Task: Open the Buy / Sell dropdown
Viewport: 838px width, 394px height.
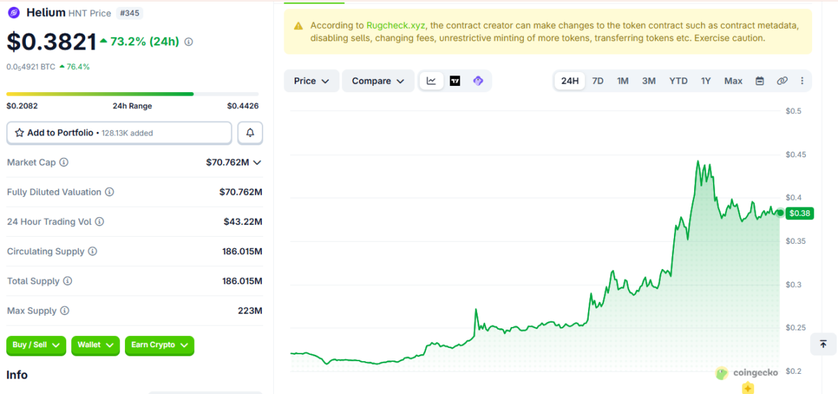Action: pos(36,345)
